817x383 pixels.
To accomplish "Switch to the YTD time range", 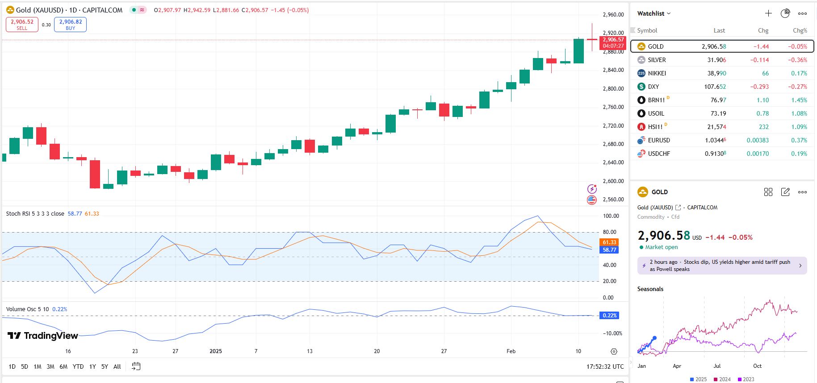I will pyautogui.click(x=78, y=366).
